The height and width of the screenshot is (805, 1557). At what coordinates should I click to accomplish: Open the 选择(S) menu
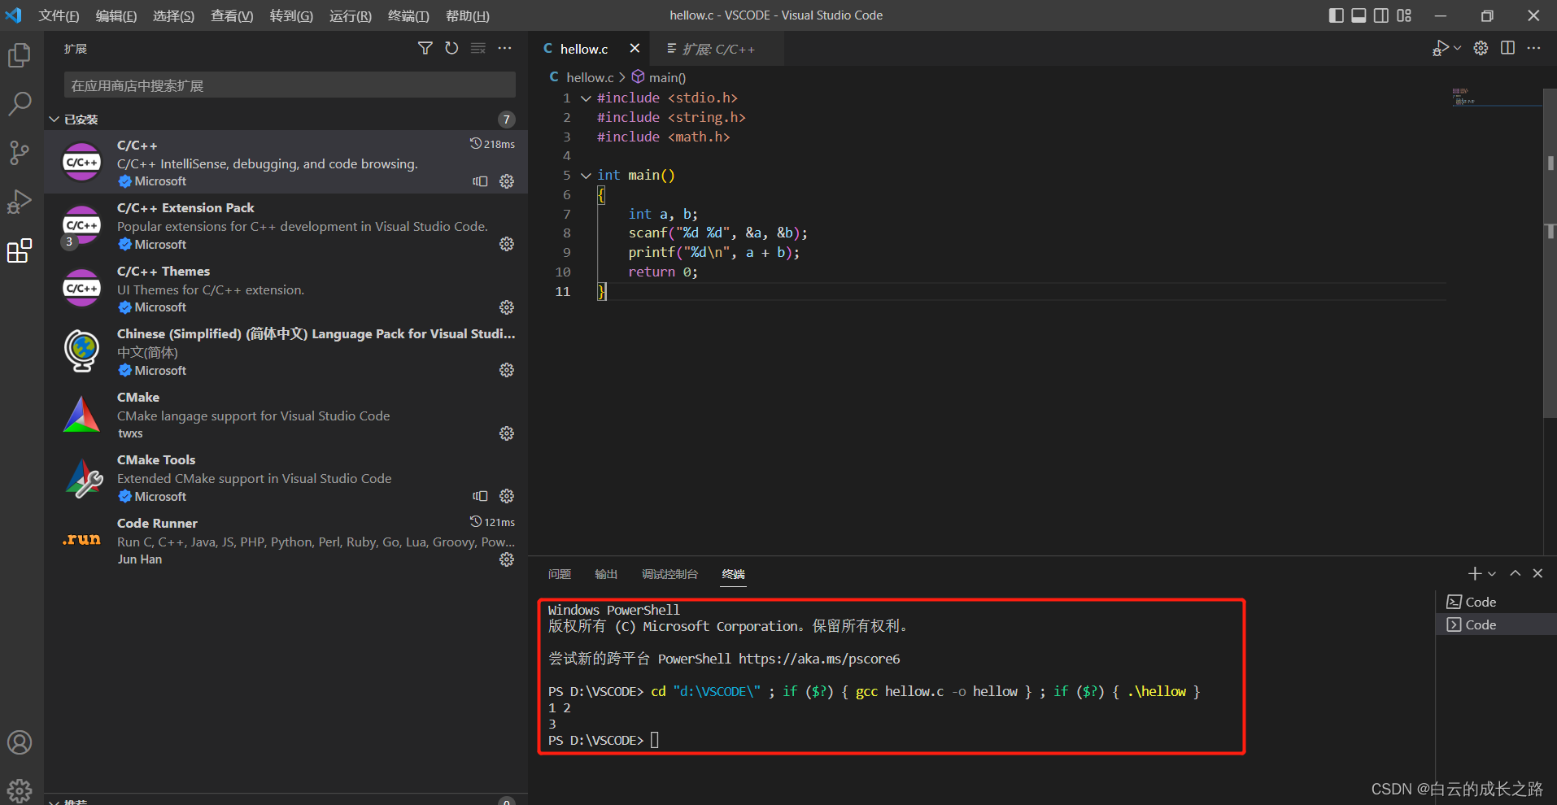pyautogui.click(x=173, y=16)
